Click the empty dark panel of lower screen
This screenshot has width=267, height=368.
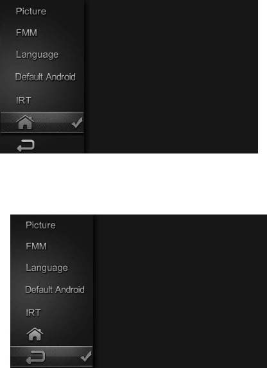[180, 292]
